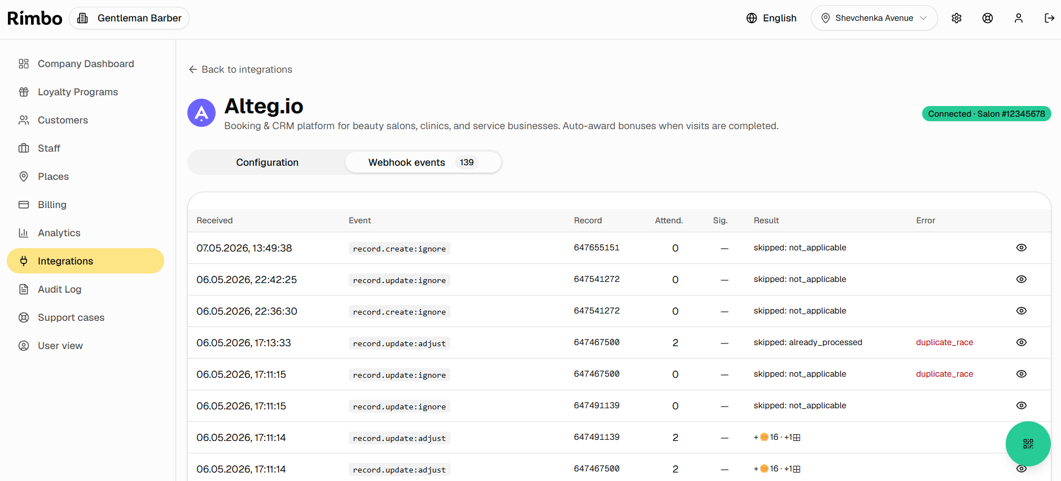Click skipped: already_processed result
The width and height of the screenshot is (1061, 481).
click(808, 342)
